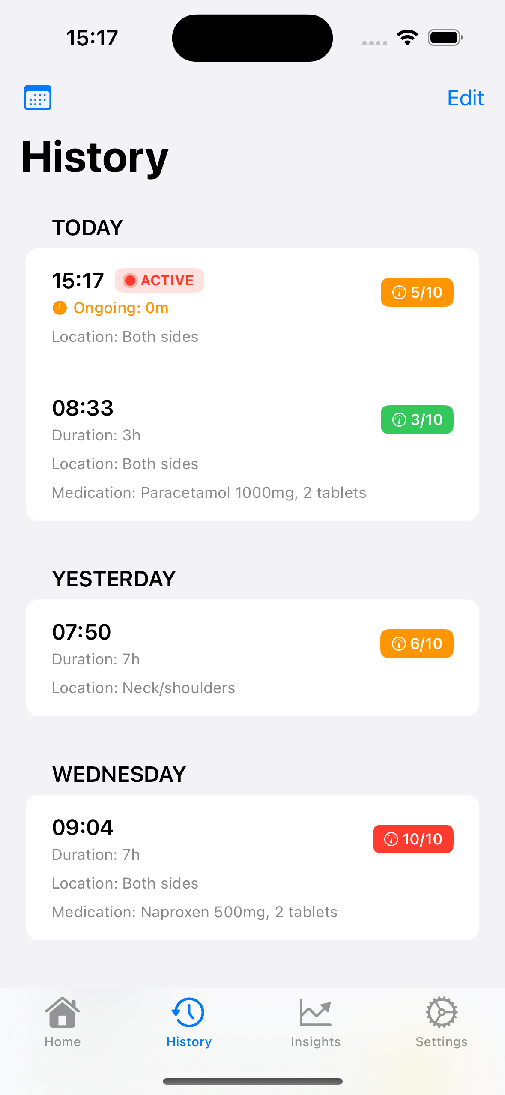Tap the battery indicator in status bar
Screen dimensions: 505x1095
pos(445,38)
